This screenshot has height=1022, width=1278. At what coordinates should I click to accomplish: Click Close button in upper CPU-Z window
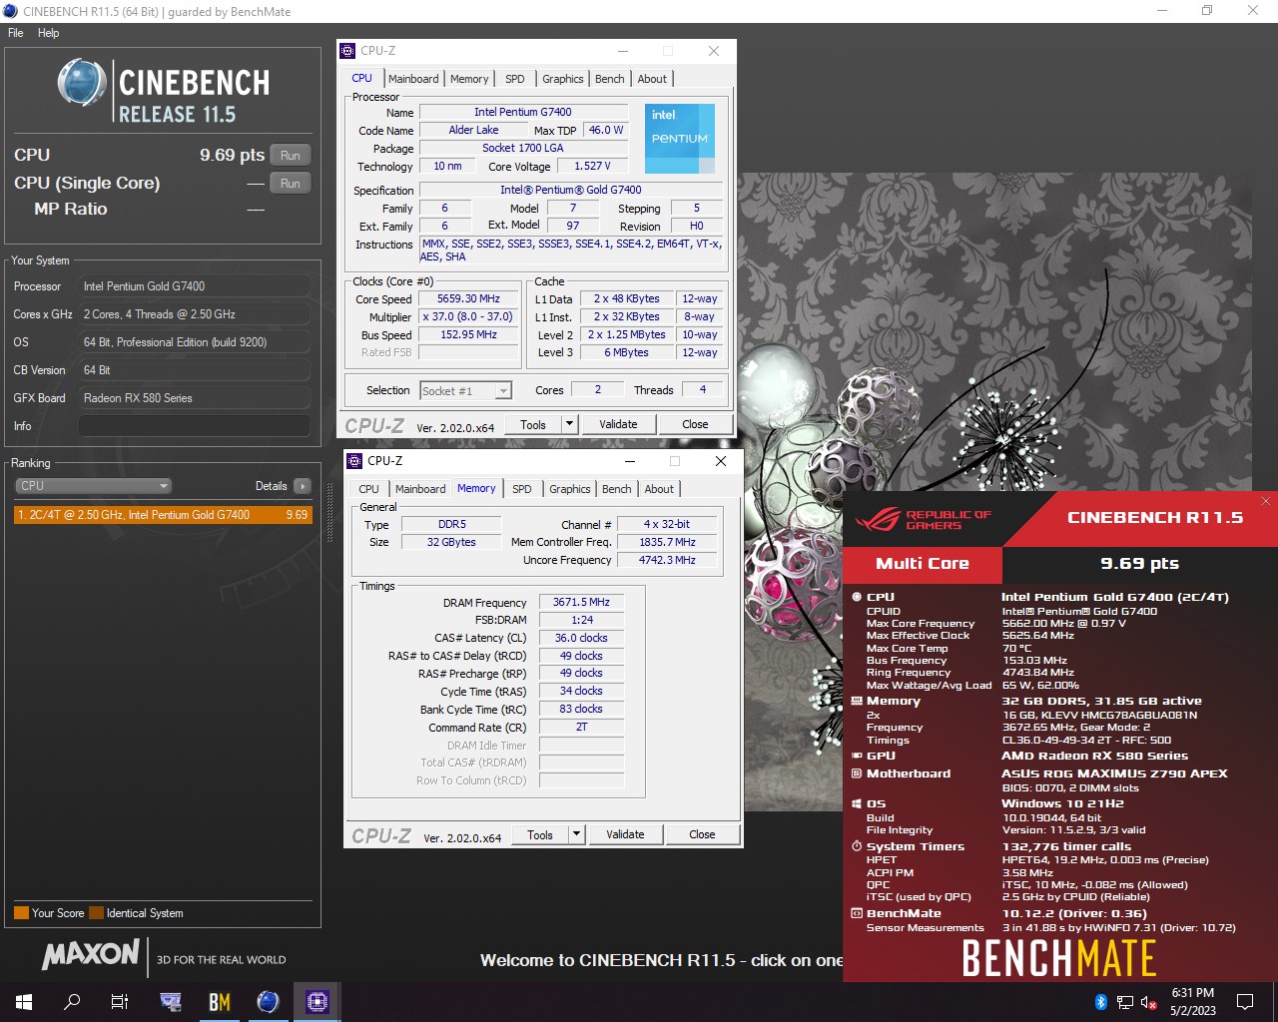click(x=695, y=424)
